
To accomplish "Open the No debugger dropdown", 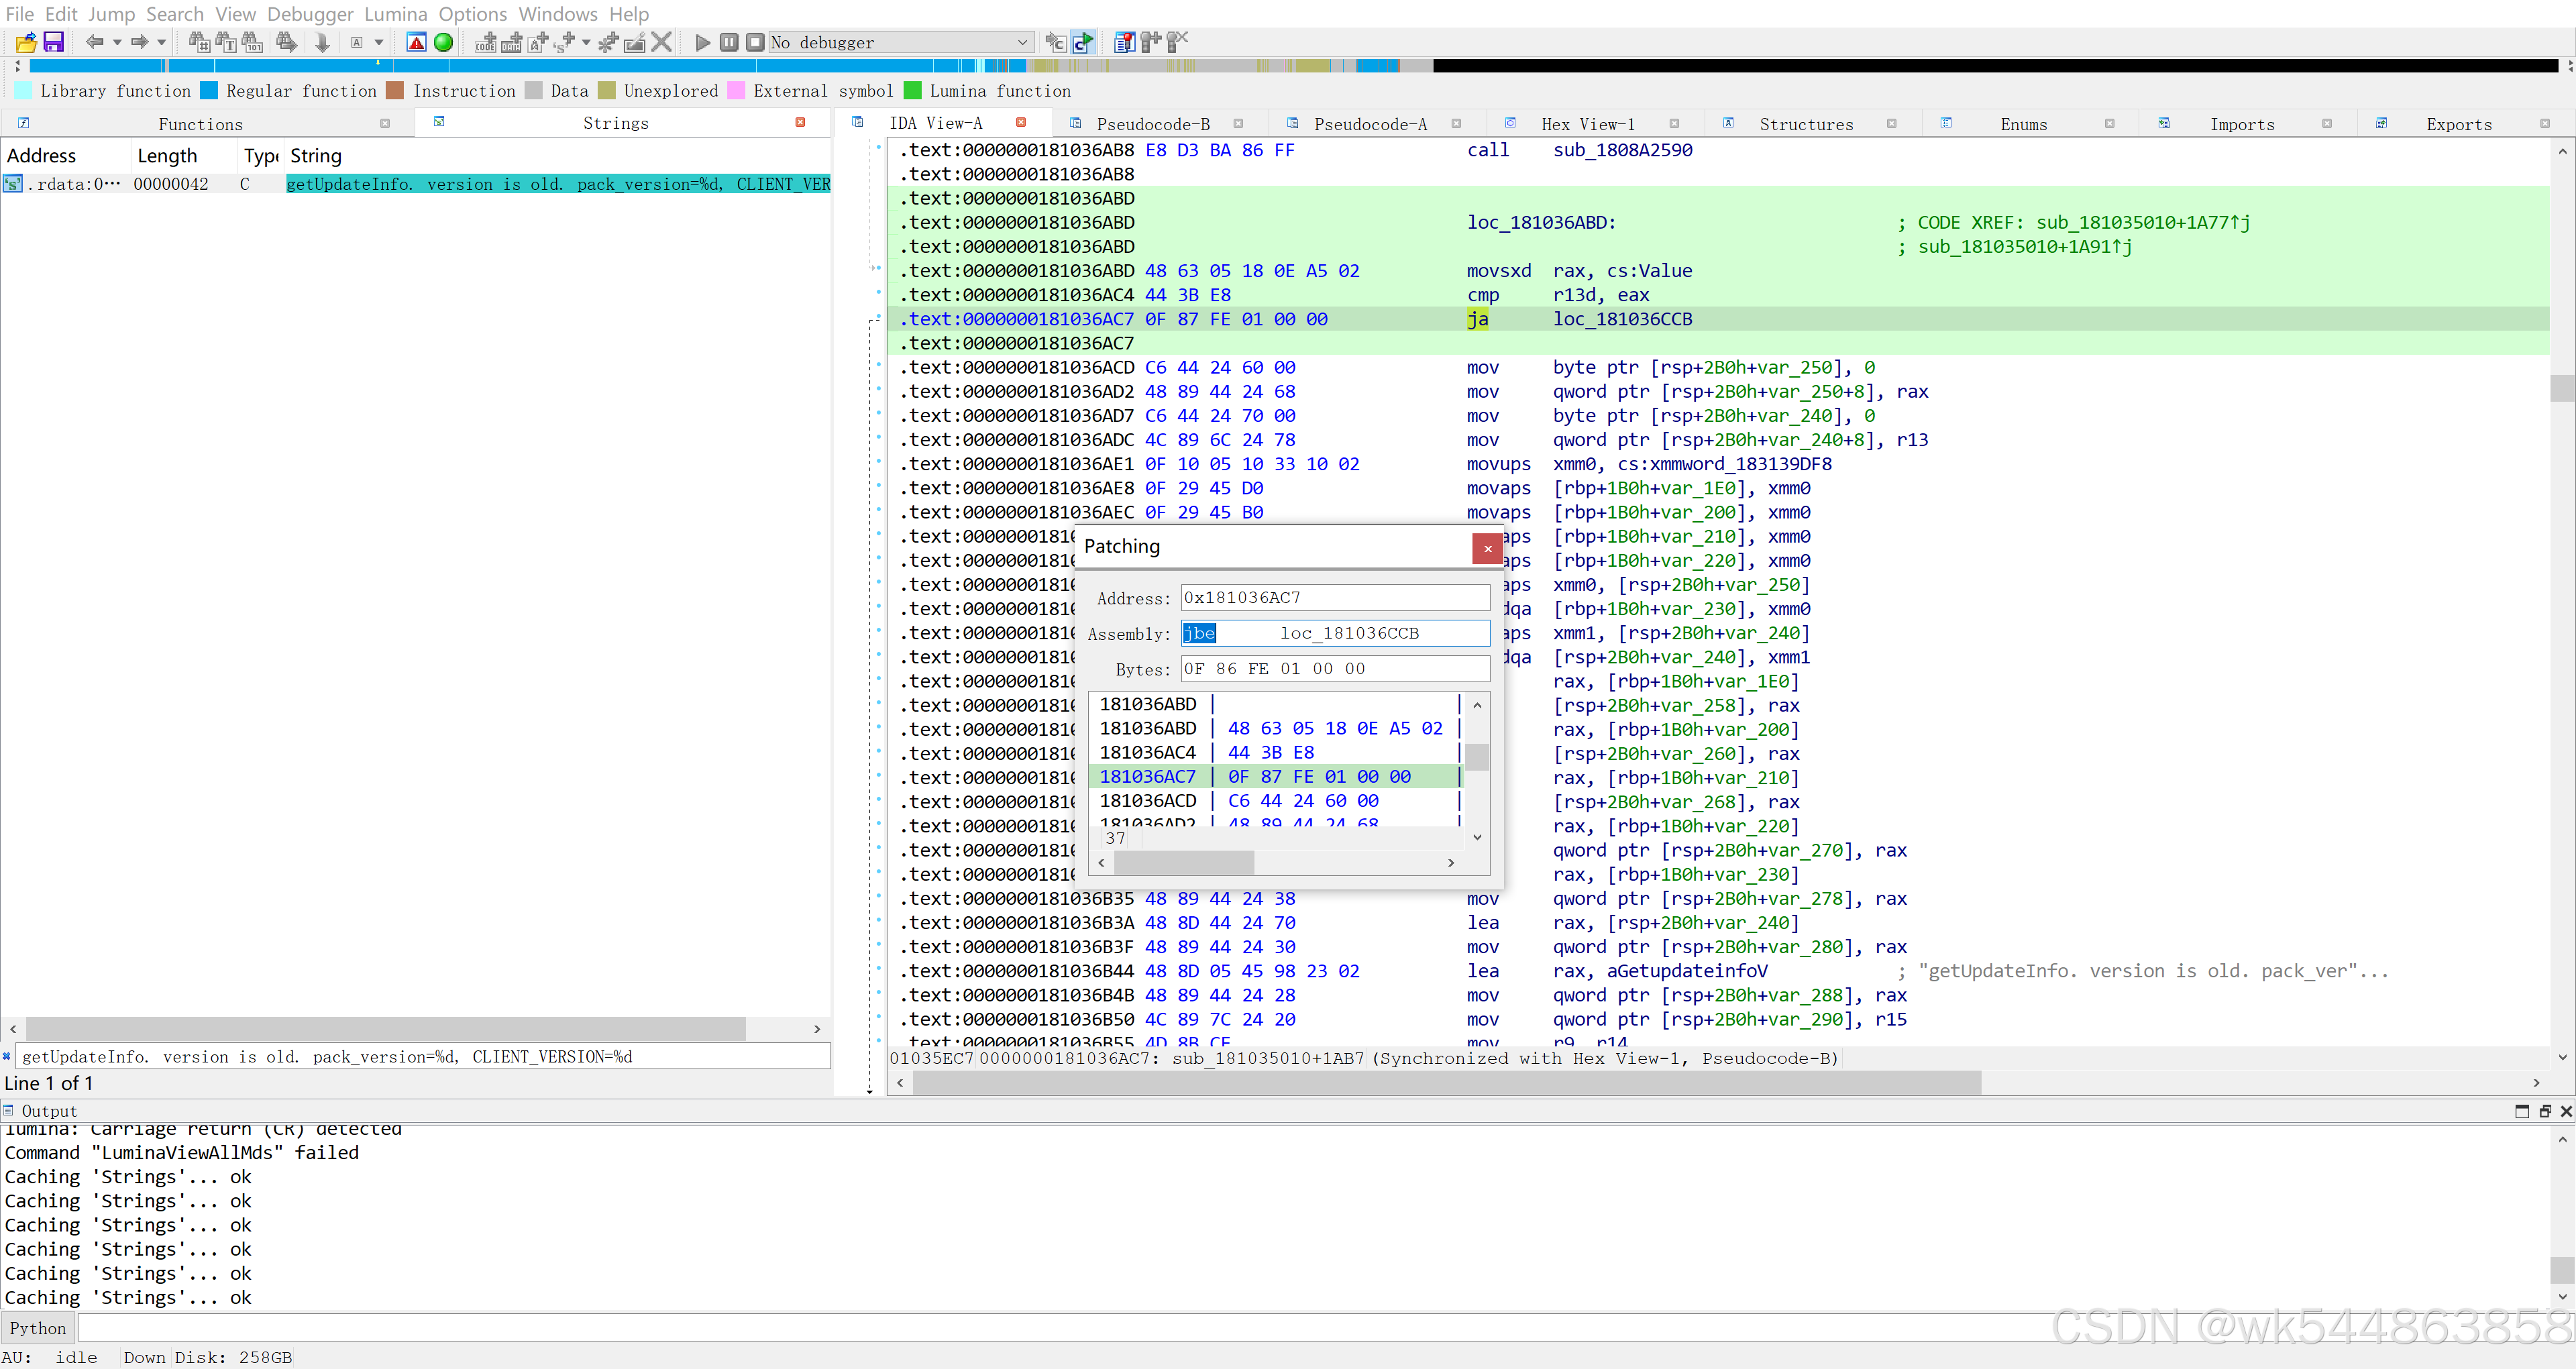I will 1022,42.
